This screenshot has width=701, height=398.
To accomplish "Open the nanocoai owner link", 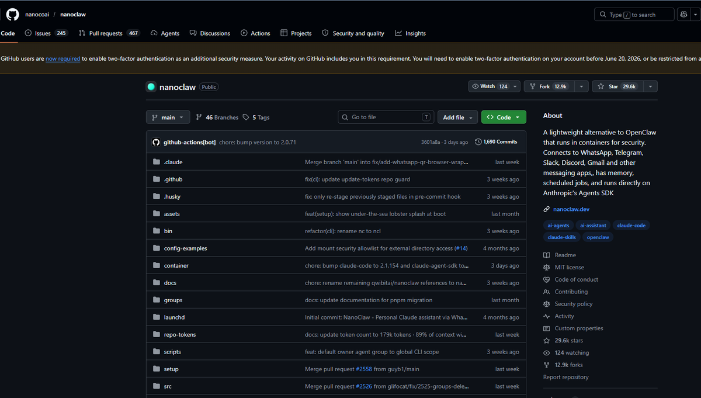I will 37,15.
